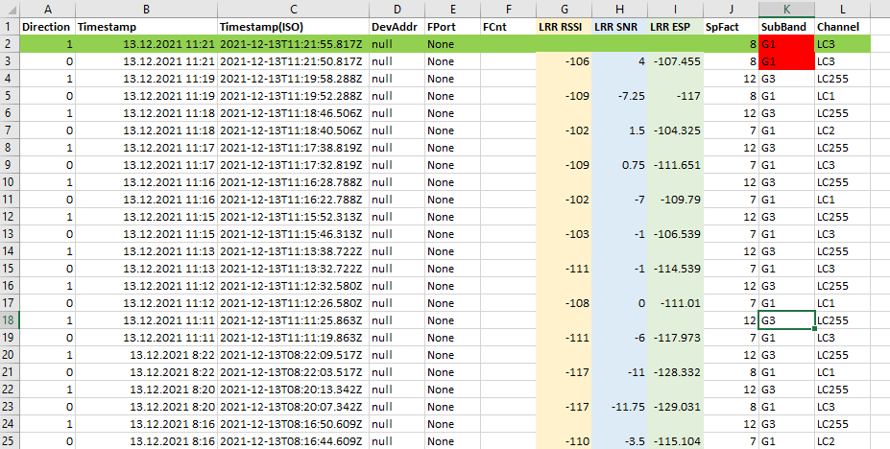Select column K header
The width and height of the screenshot is (890, 449).
click(786, 9)
